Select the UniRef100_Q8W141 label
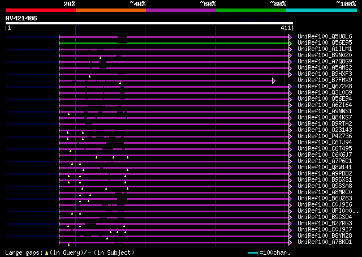The height and width of the screenshot is (257, 362). point(325,168)
